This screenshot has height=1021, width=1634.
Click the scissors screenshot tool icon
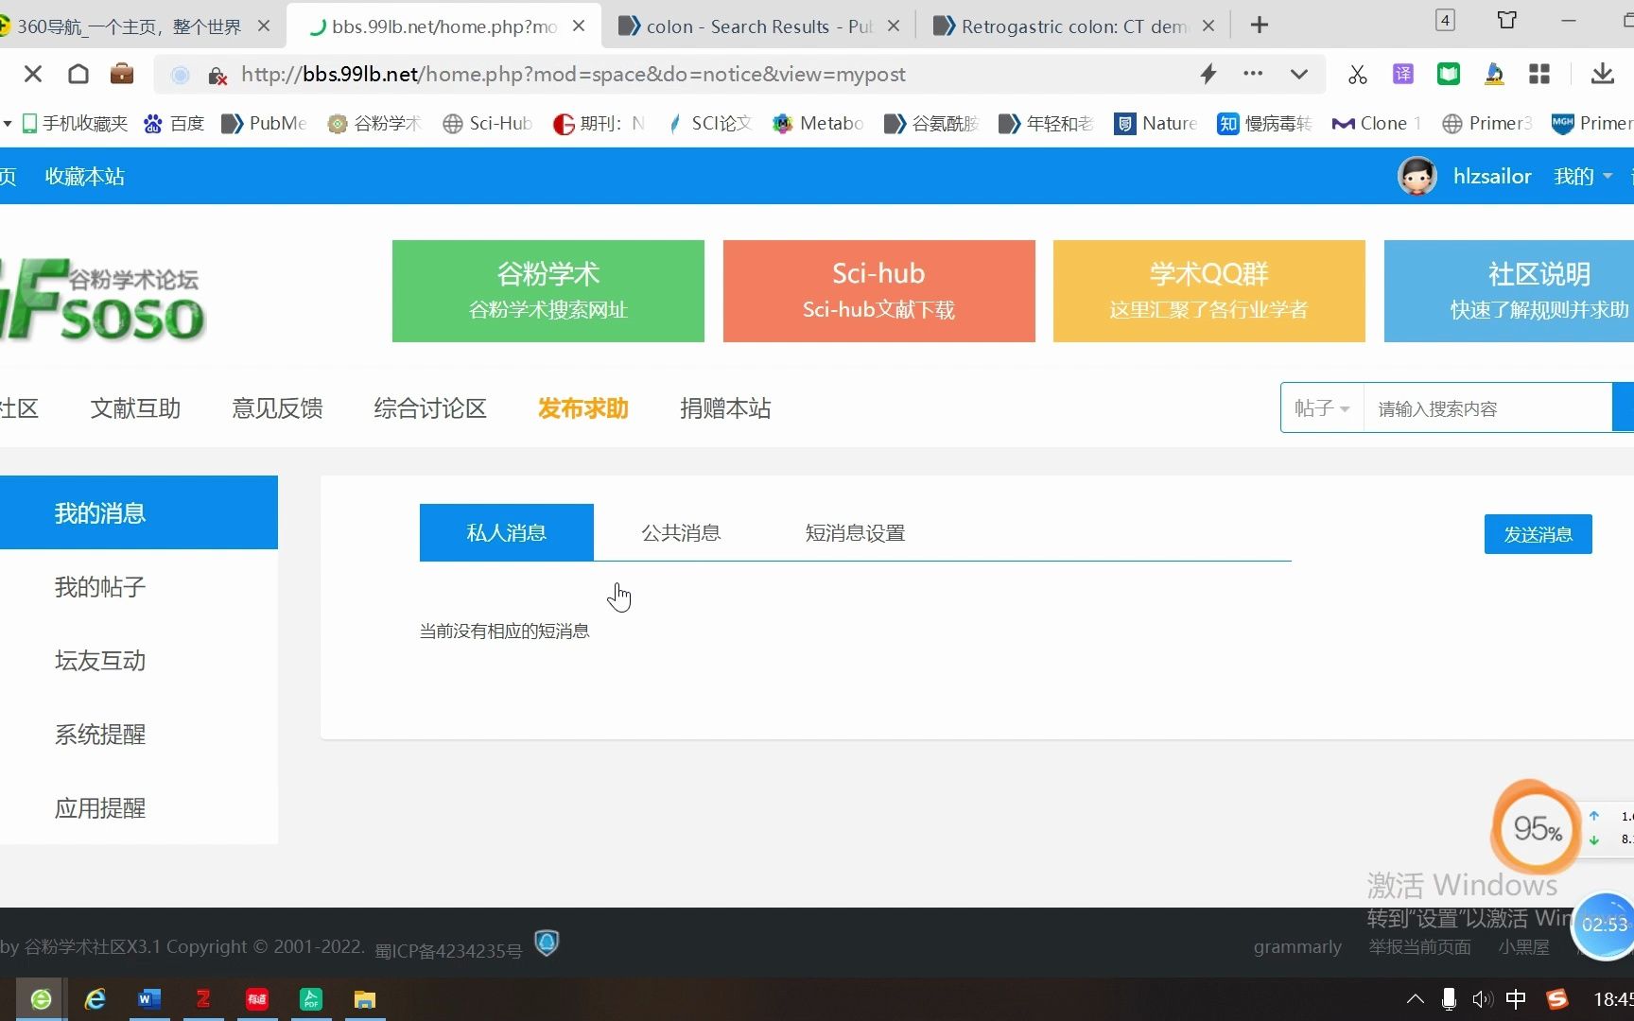point(1358,74)
